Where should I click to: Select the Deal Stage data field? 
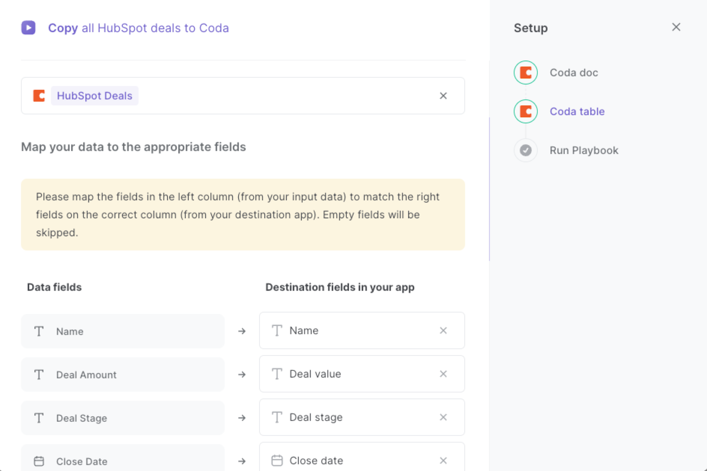pos(123,418)
